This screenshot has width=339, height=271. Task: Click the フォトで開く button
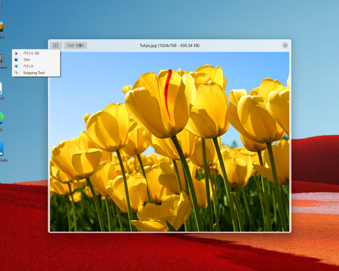75,45
